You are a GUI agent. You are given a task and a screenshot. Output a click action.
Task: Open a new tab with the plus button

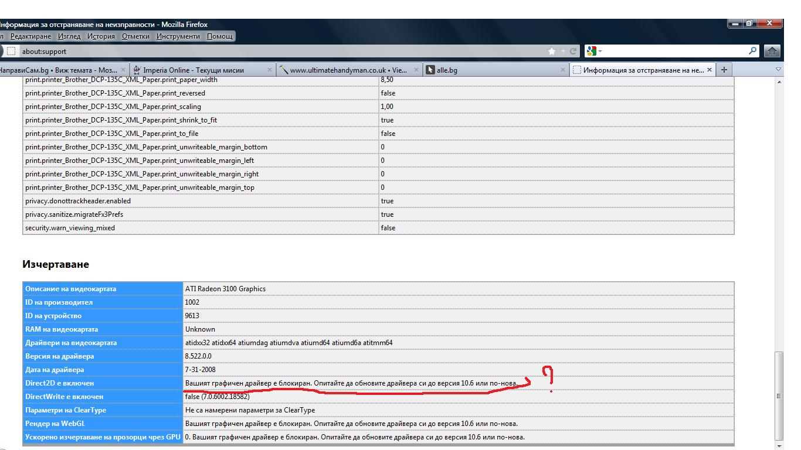click(x=724, y=70)
